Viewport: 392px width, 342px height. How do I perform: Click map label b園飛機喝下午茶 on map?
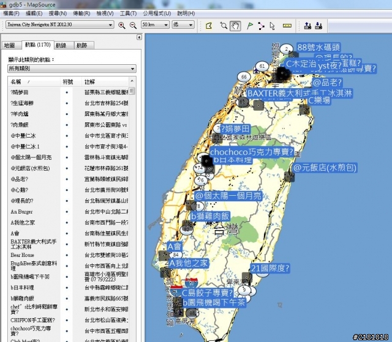[x=214, y=303]
